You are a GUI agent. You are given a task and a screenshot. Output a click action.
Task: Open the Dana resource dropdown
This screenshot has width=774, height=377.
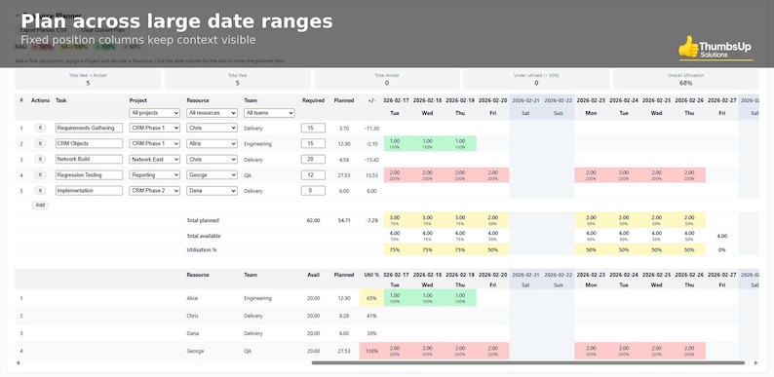212,191
